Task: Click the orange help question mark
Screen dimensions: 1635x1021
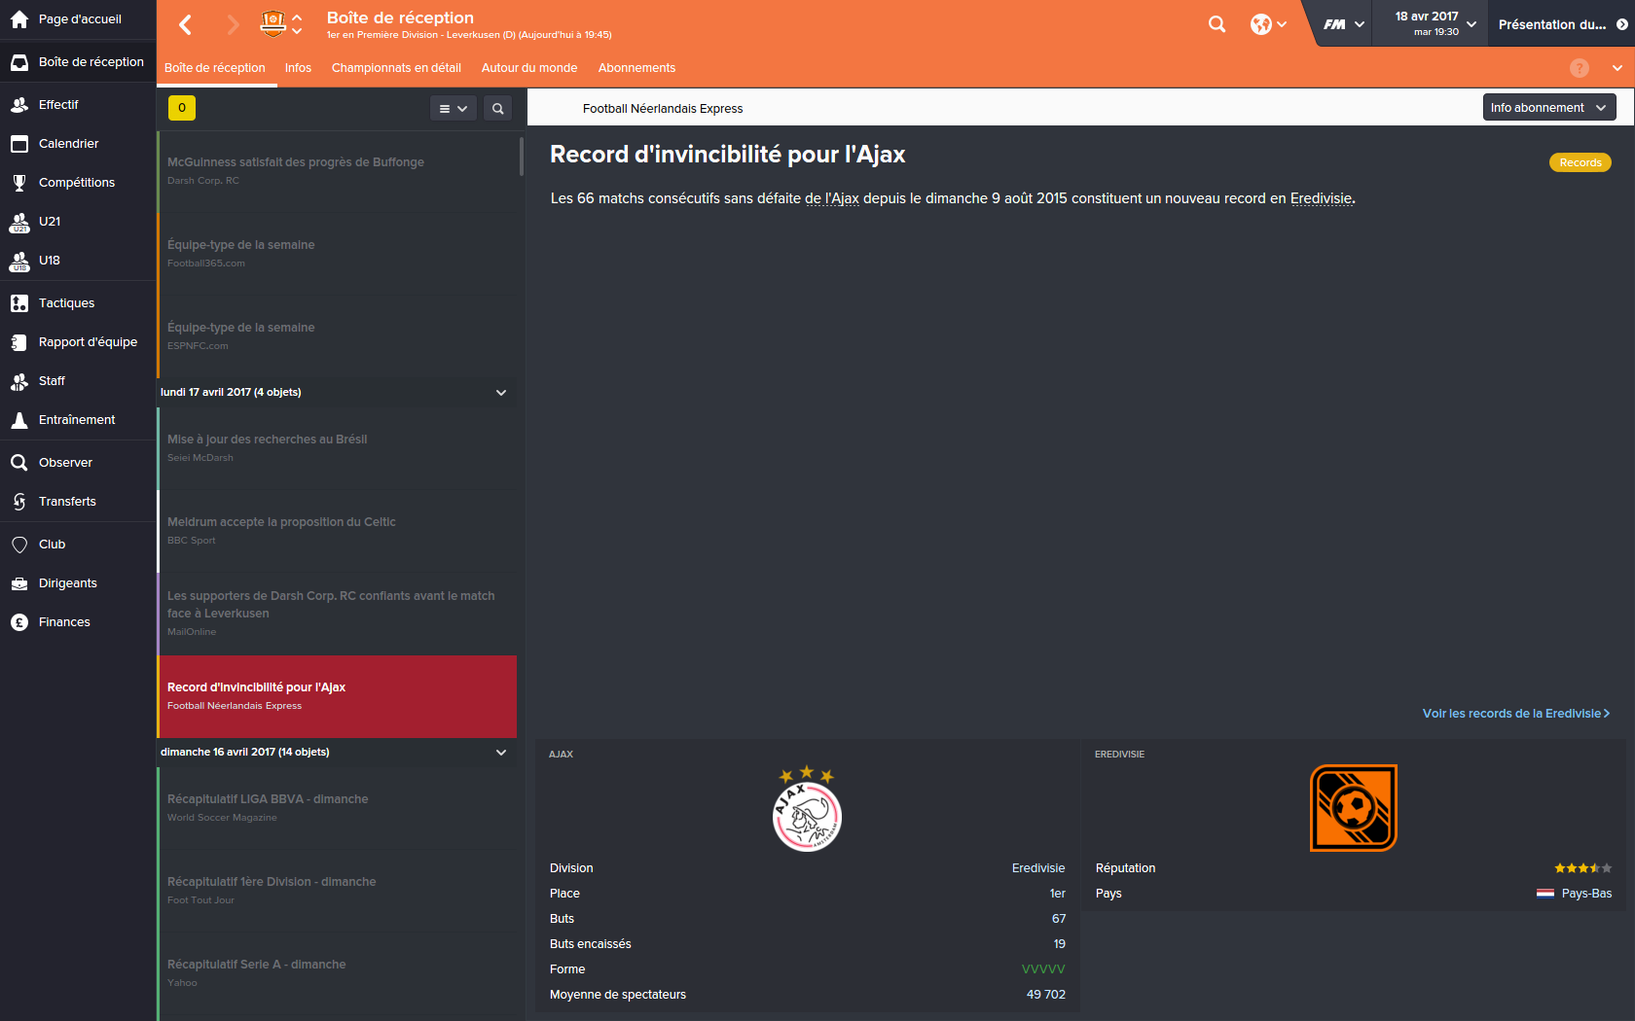Action: (x=1580, y=68)
